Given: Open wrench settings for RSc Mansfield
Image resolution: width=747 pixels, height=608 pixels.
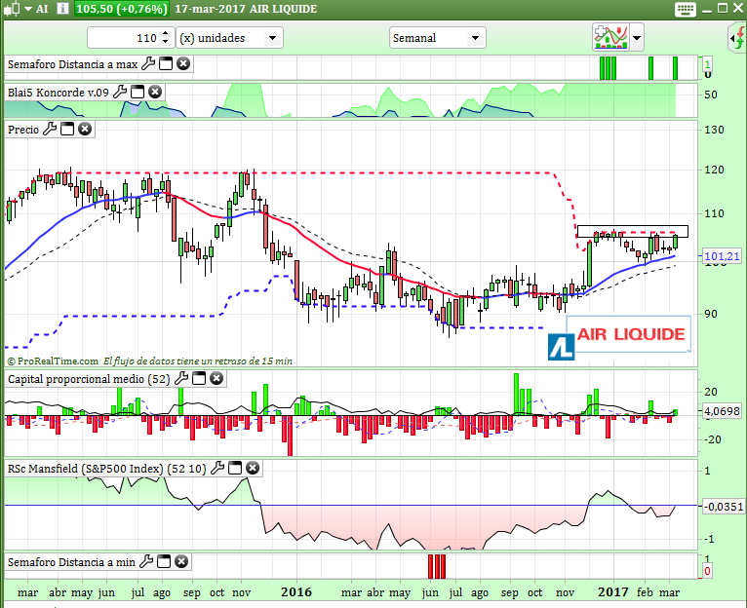Looking at the screenshot, I should (217, 468).
